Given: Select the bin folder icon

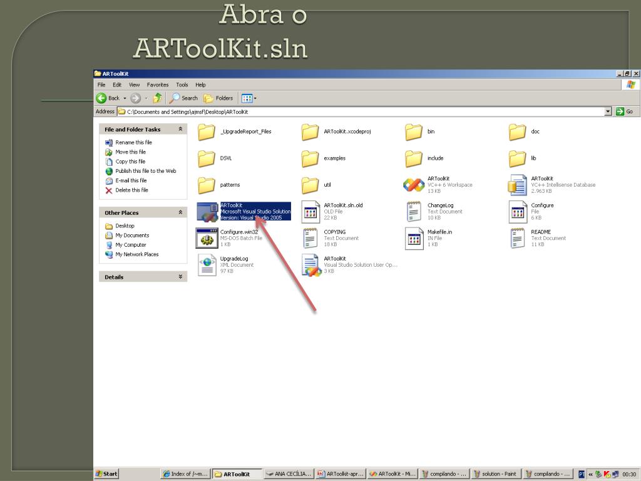Looking at the screenshot, I should tap(414, 132).
